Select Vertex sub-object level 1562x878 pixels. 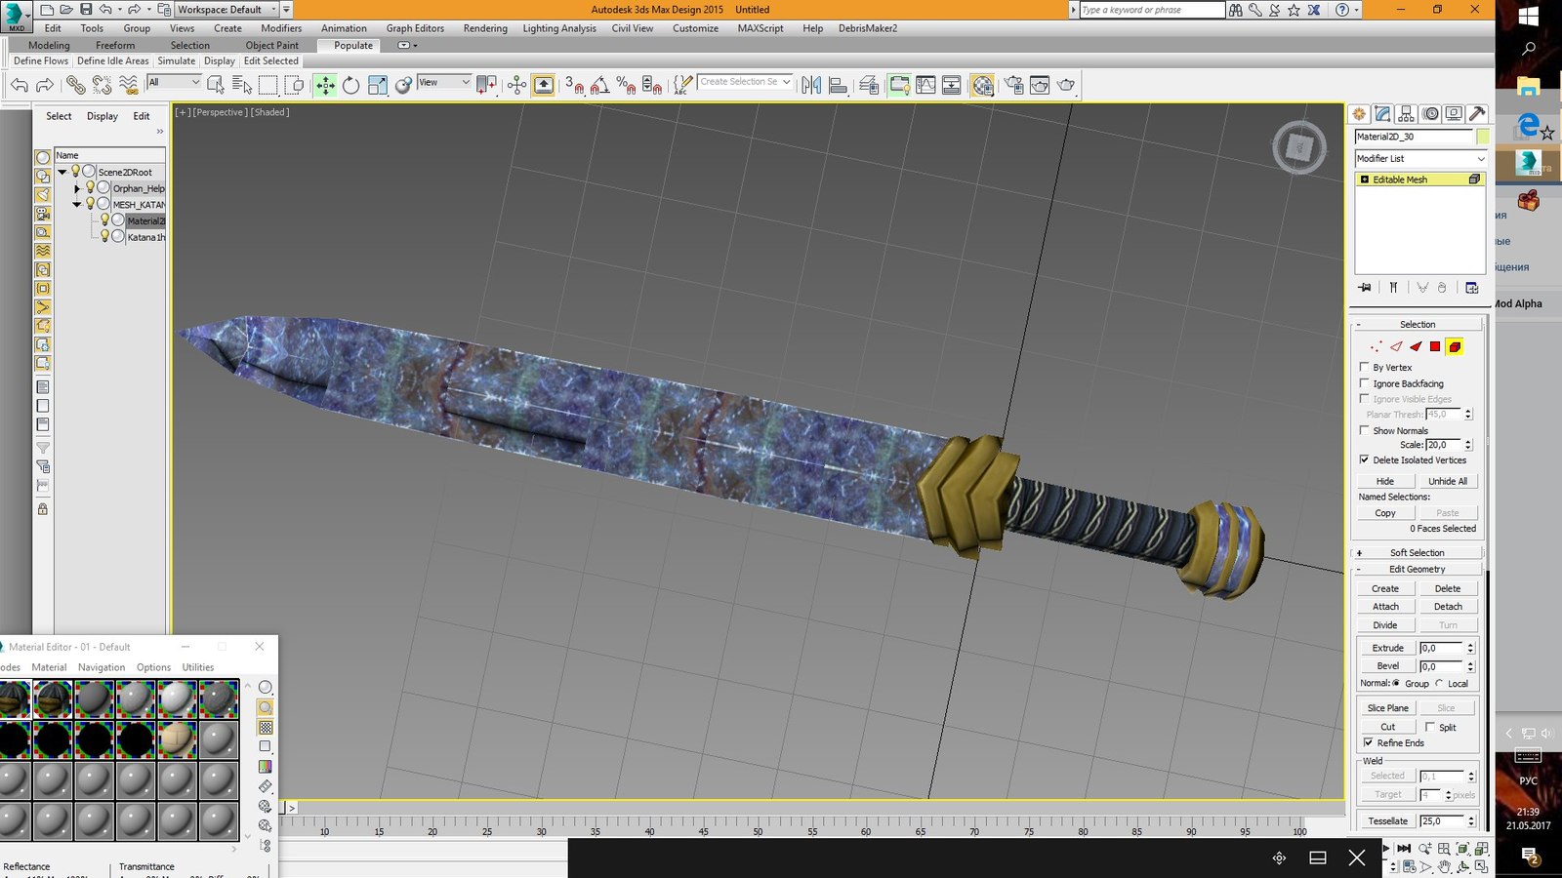pyautogui.click(x=1376, y=346)
